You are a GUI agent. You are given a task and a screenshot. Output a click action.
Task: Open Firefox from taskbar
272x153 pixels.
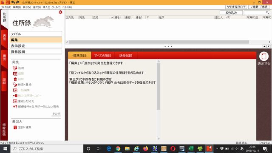point(145,149)
